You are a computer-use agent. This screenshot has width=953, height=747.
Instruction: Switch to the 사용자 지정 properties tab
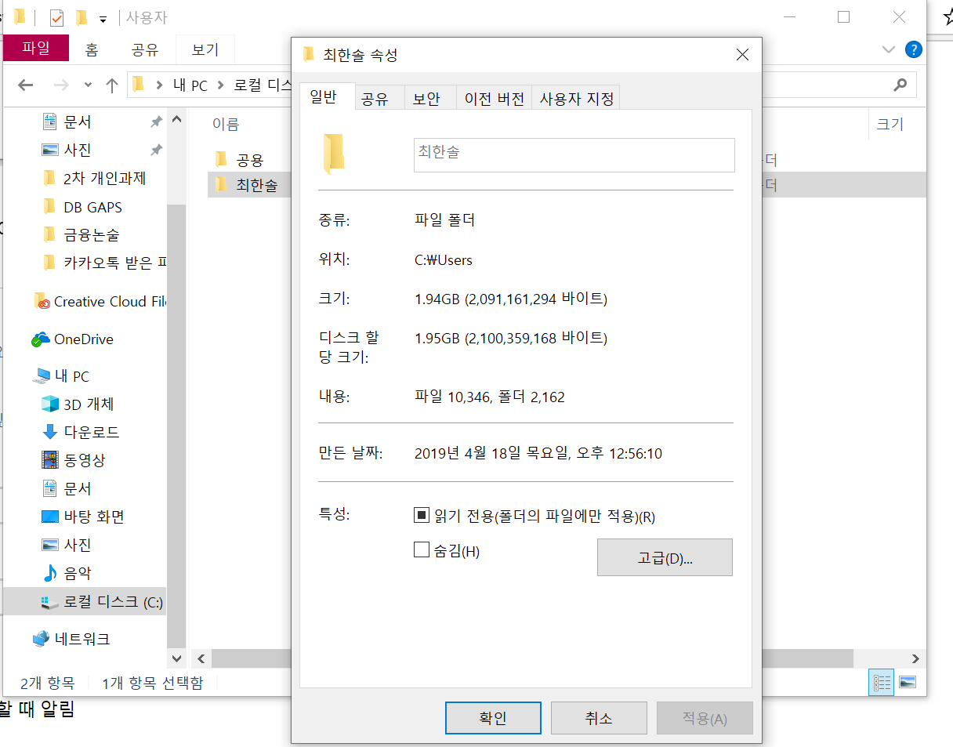tap(576, 96)
